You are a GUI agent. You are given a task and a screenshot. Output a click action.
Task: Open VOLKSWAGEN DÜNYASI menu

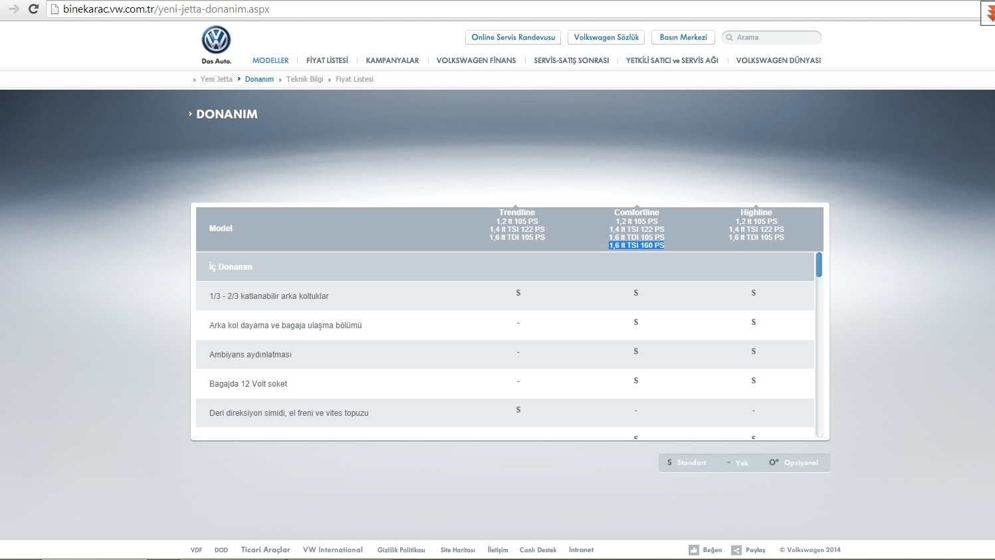[778, 60]
